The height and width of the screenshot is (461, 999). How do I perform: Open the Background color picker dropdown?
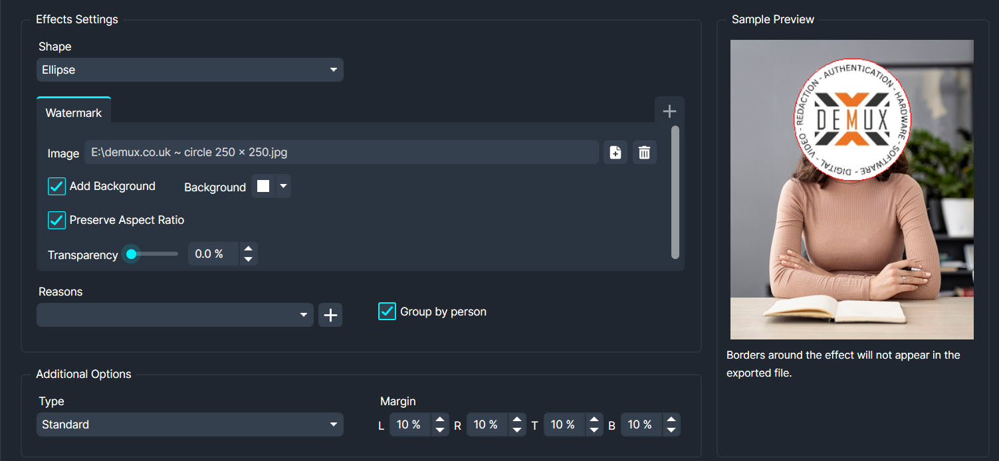[282, 186]
